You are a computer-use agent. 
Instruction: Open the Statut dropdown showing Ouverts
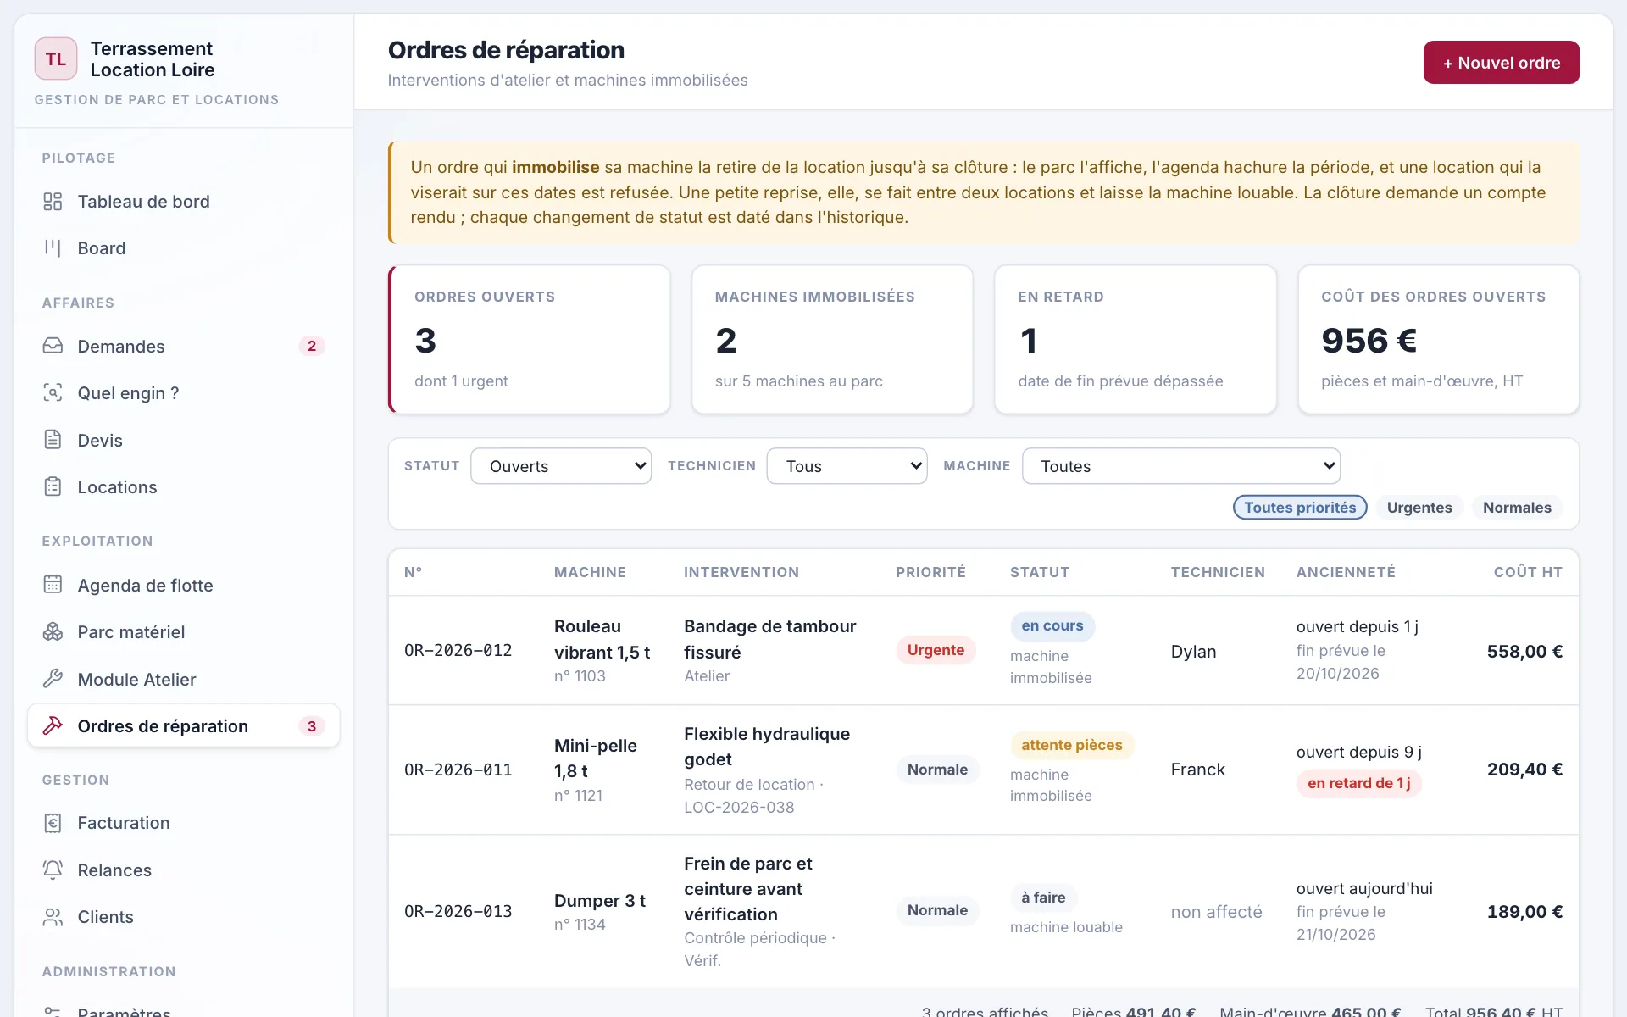(561, 466)
